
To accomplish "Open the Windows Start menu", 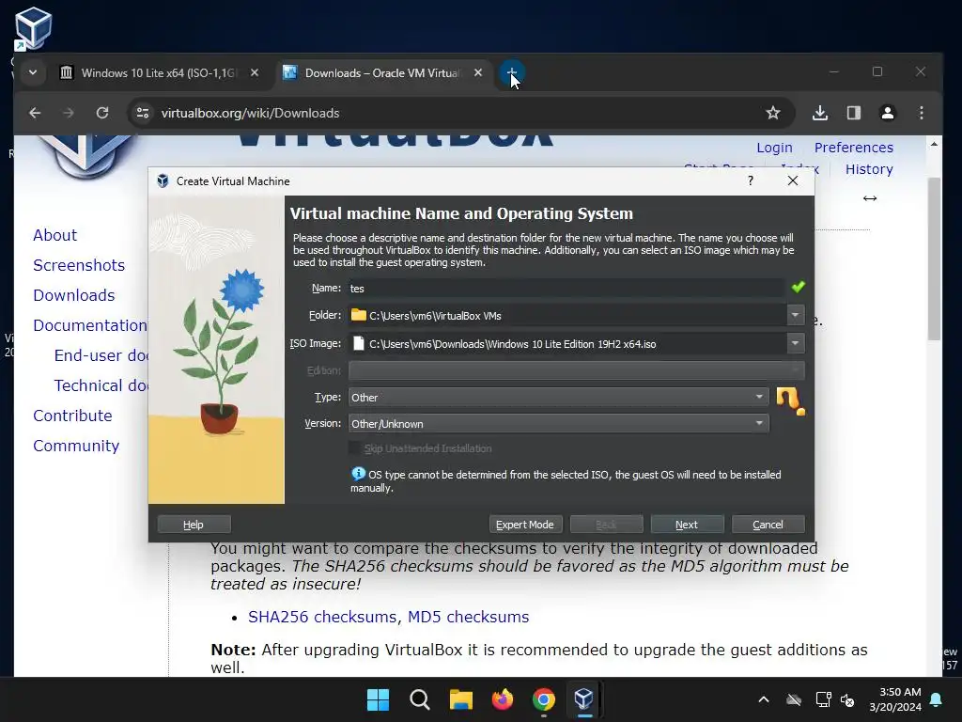I will coord(378,699).
